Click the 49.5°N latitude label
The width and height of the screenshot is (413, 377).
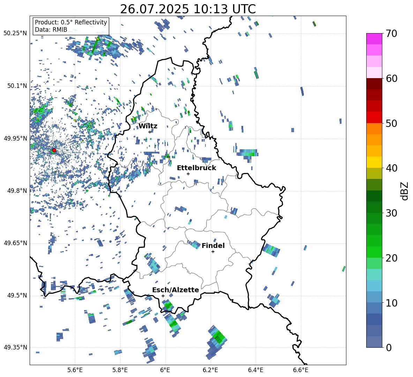tap(17, 295)
